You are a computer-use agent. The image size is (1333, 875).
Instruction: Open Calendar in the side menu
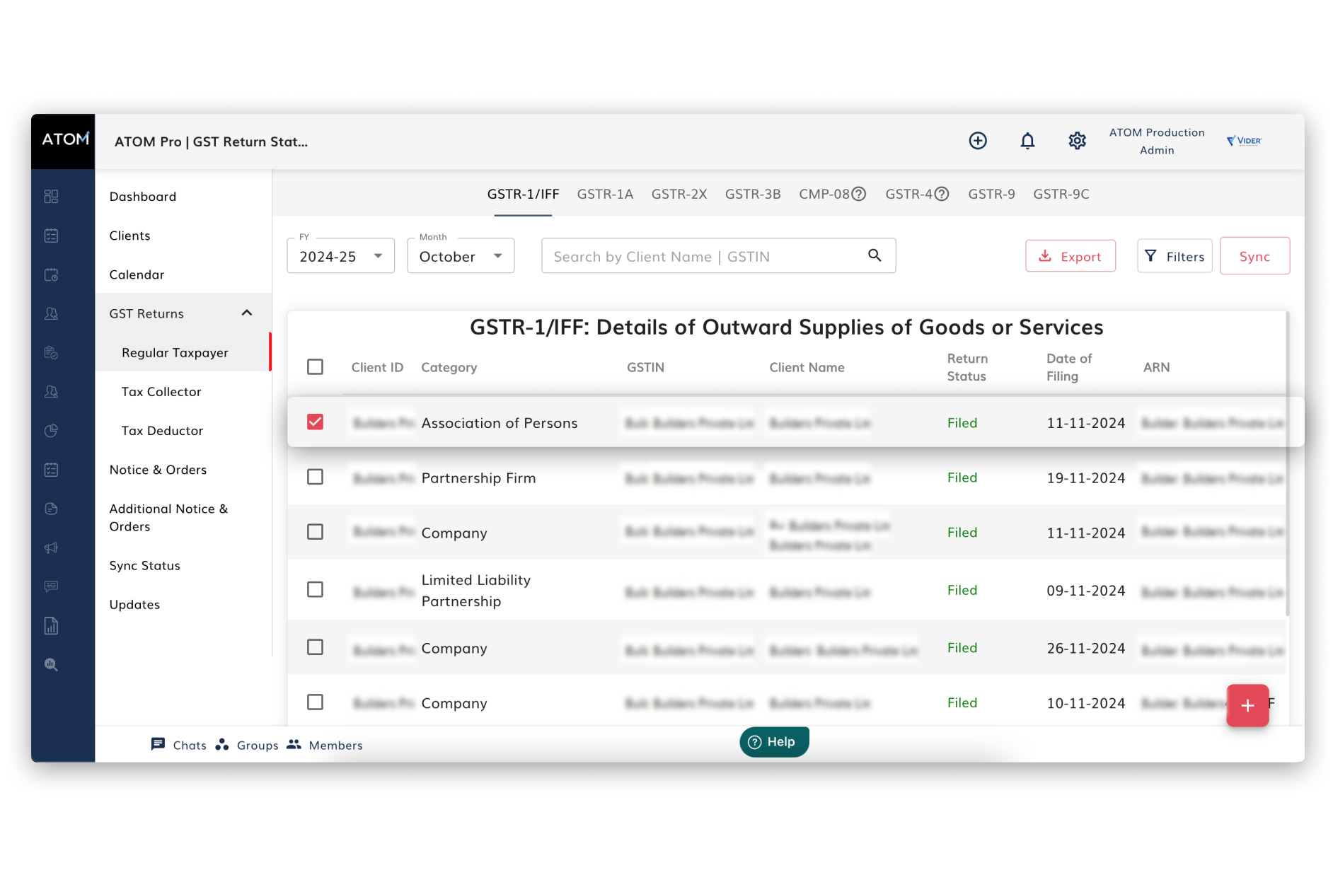pos(137,274)
